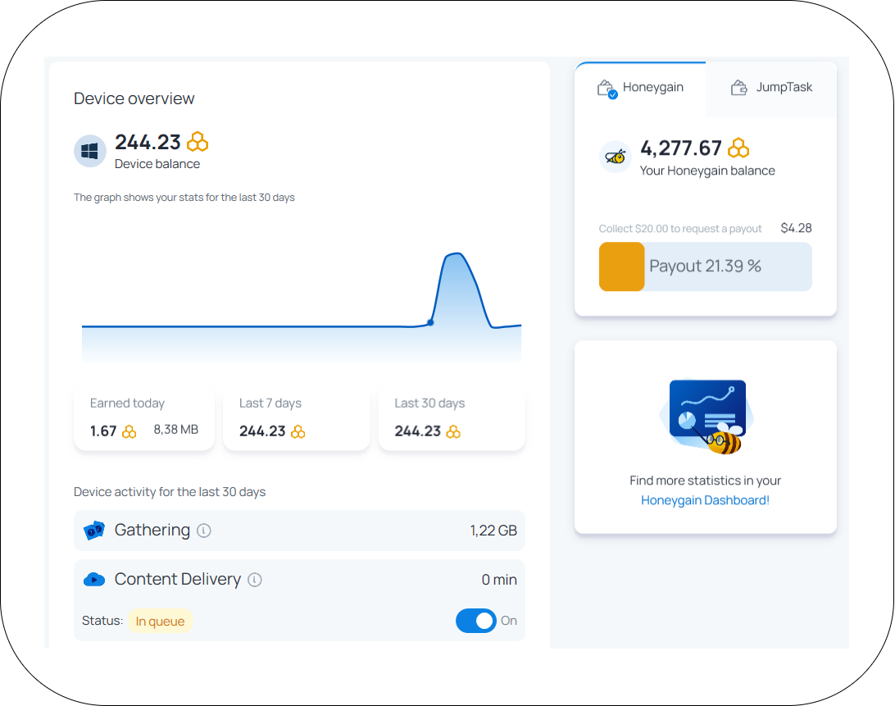Screen dimensions: 895x706
Task: Turn off the Content Delivery toggle
Action: [x=476, y=621]
